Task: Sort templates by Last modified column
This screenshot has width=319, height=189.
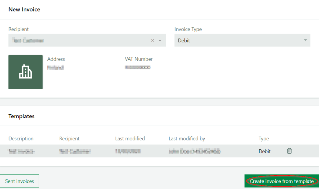Action: [130, 139]
